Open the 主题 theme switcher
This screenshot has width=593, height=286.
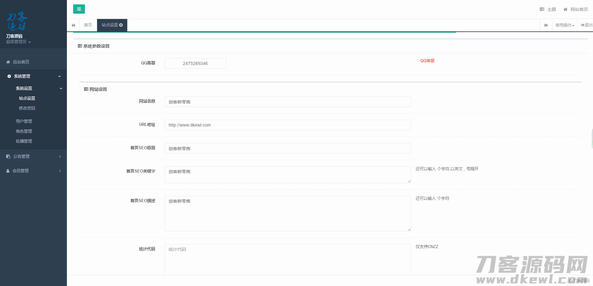548,9
